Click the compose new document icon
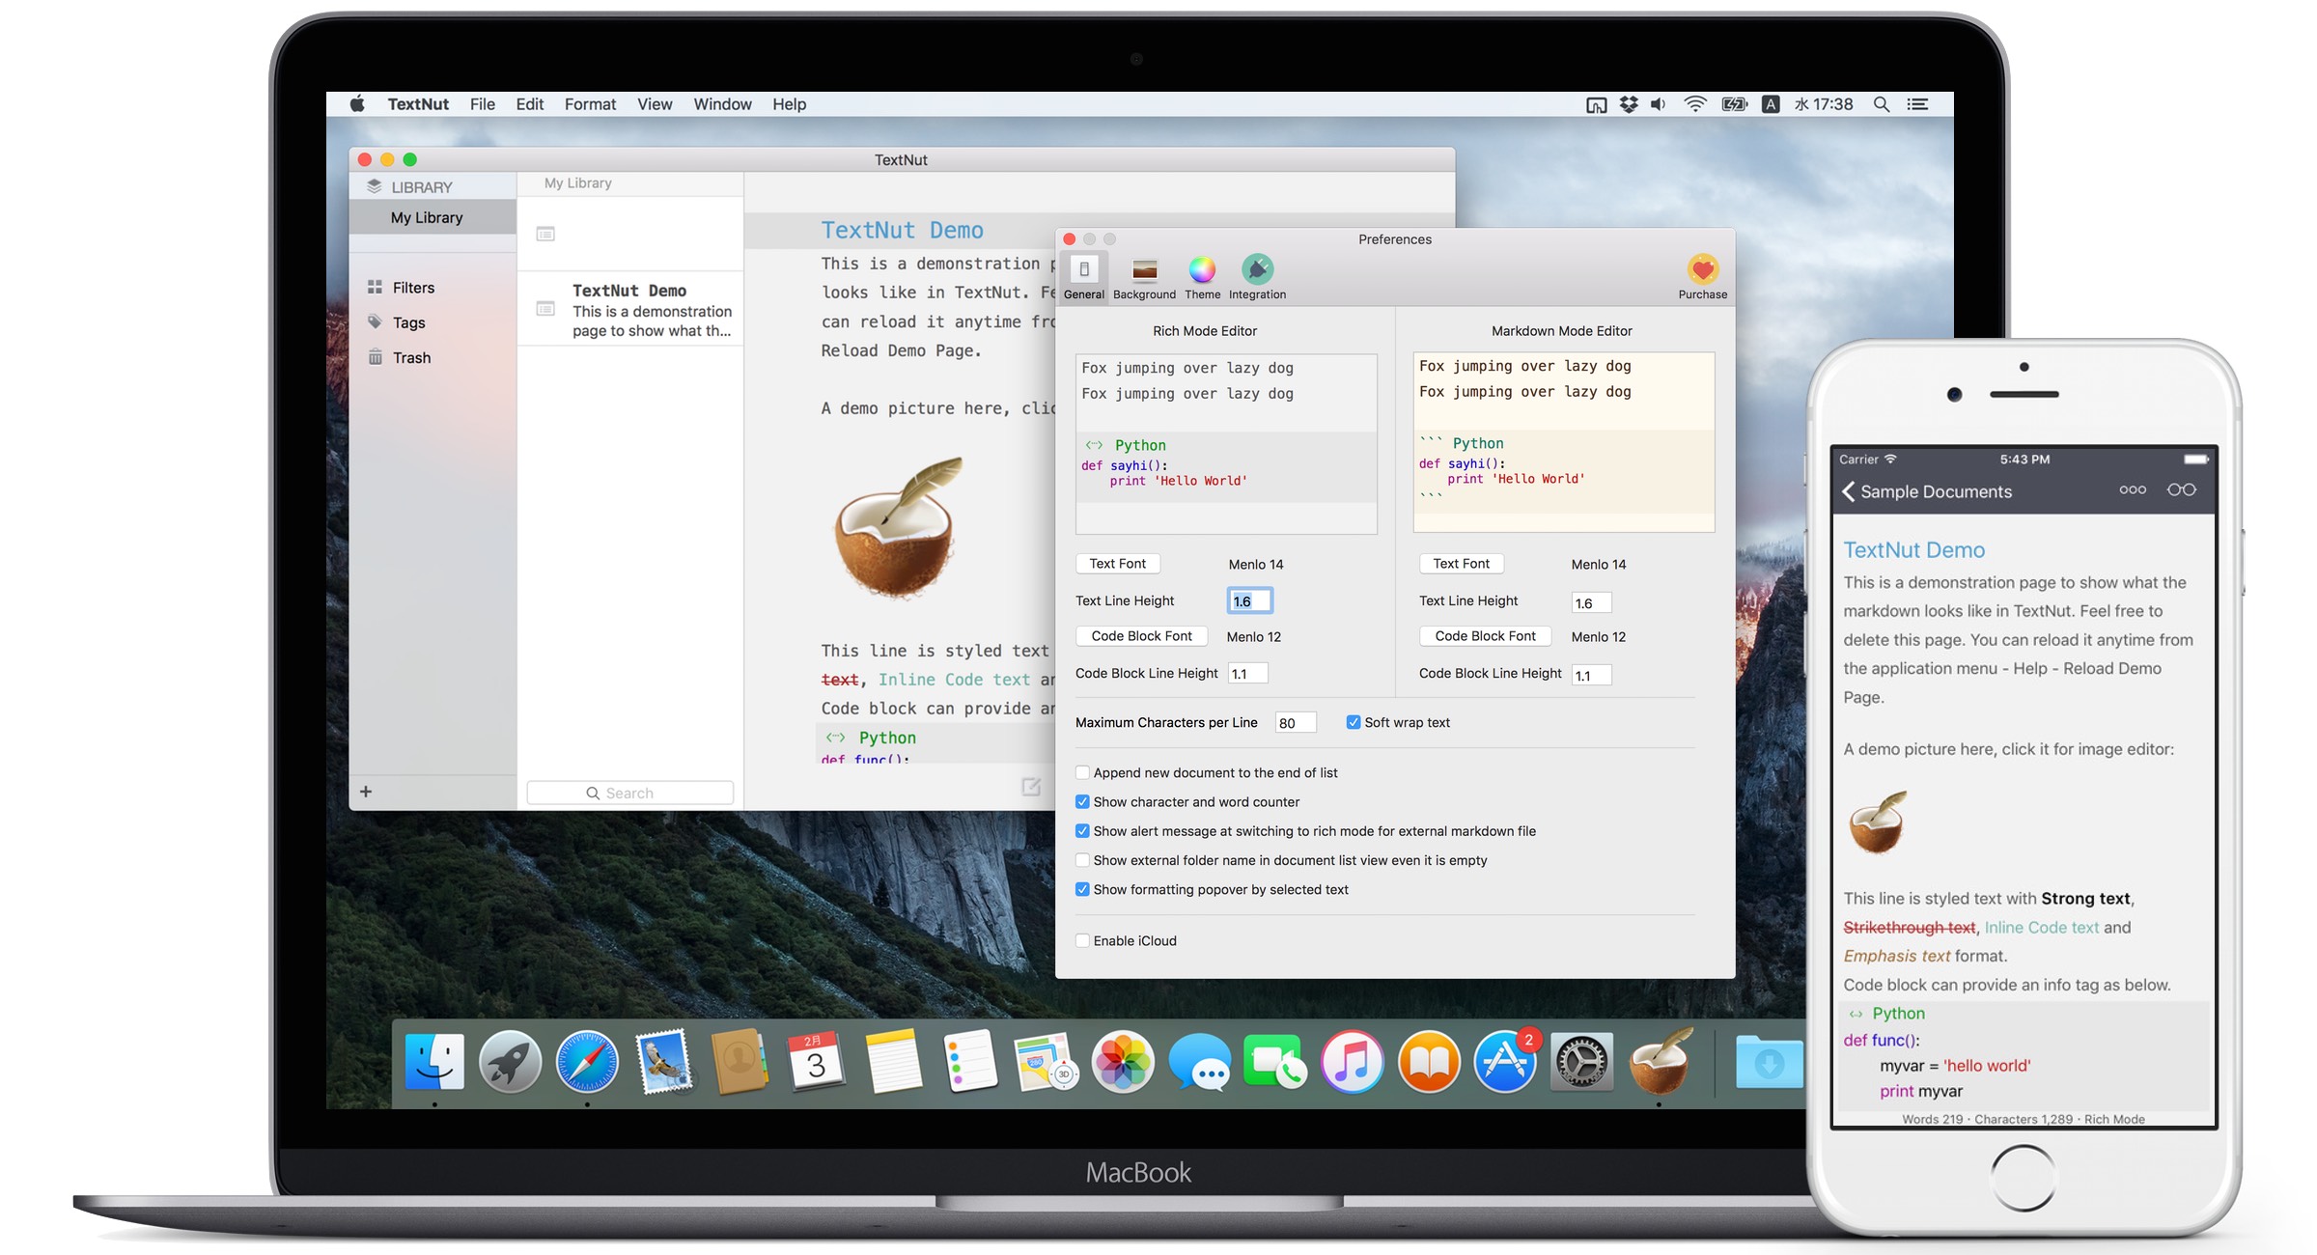Viewport: 2317px width, 1255px height. pos(1031,787)
